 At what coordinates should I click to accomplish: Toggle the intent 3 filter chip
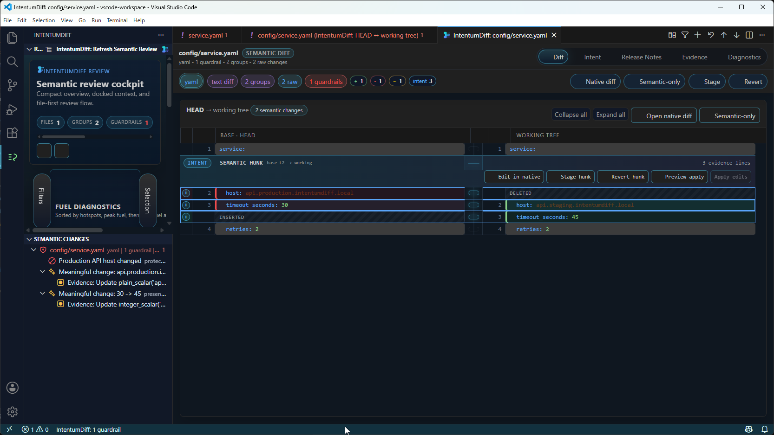[x=423, y=81]
